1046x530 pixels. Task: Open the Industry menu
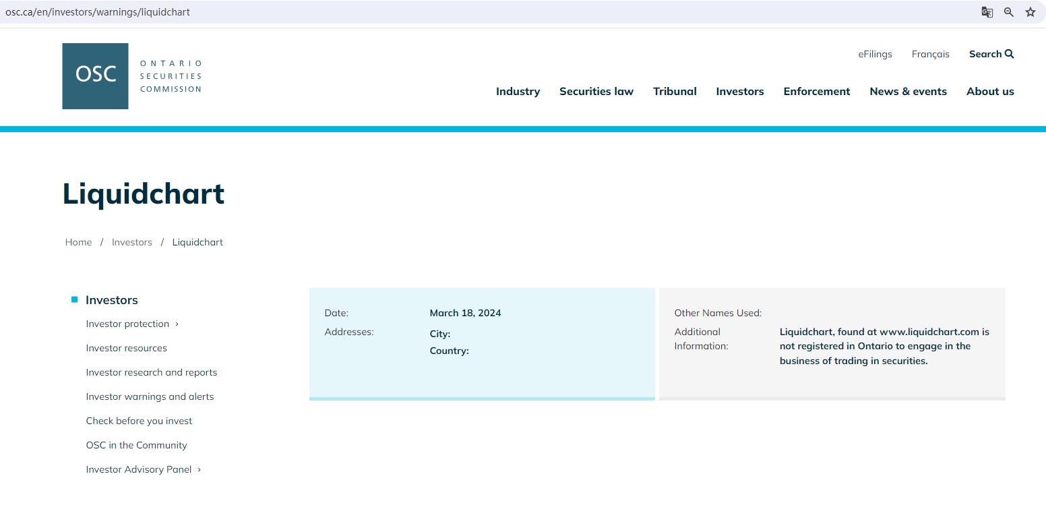[x=518, y=92]
